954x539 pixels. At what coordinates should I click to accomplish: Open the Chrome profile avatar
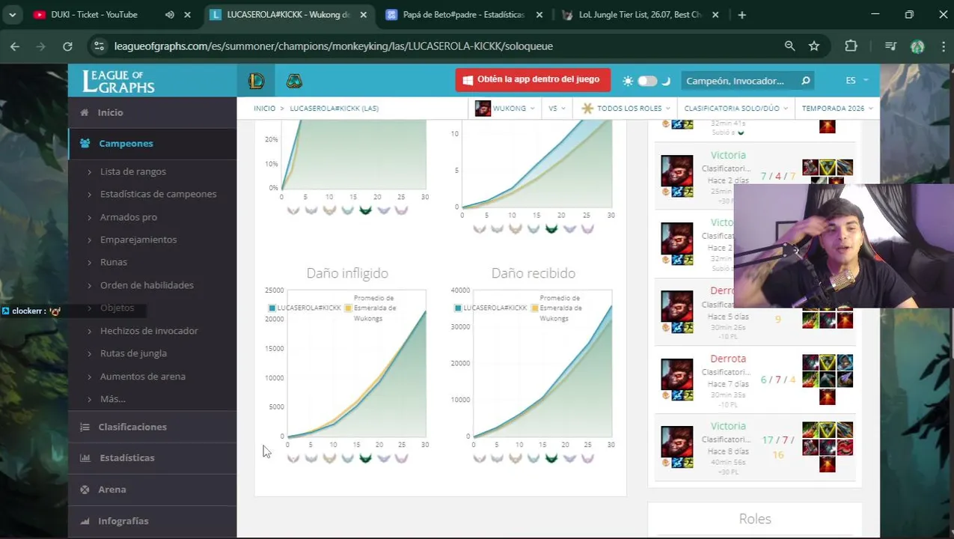click(x=917, y=46)
